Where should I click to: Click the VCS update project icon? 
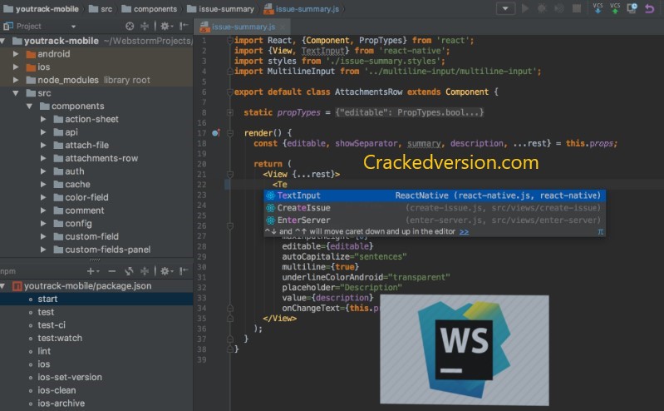[x=598, y=8]
